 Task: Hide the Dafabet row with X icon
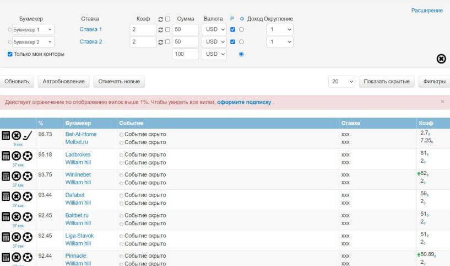coord(17,196)
